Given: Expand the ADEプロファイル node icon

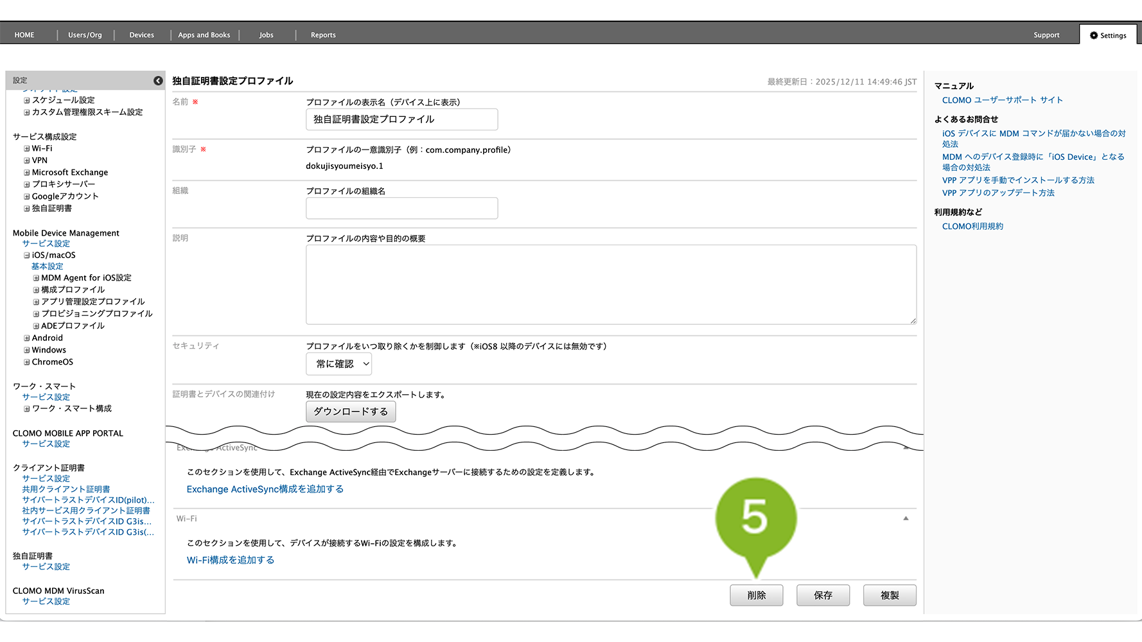Looking at the screenshot, I should [x=36, y=326].
